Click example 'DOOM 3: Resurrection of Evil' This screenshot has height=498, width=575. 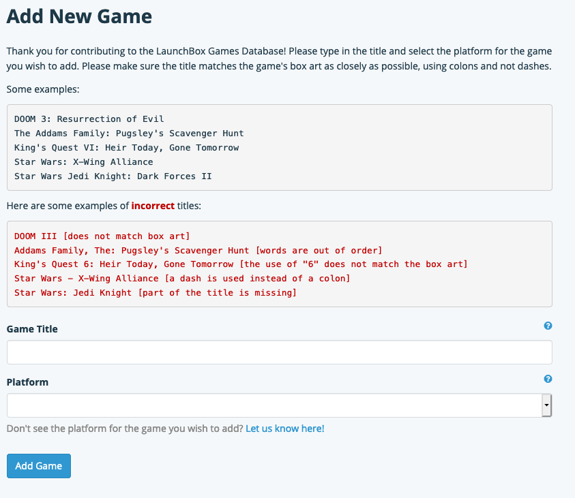pyautogui.click(x=89, y=119)
